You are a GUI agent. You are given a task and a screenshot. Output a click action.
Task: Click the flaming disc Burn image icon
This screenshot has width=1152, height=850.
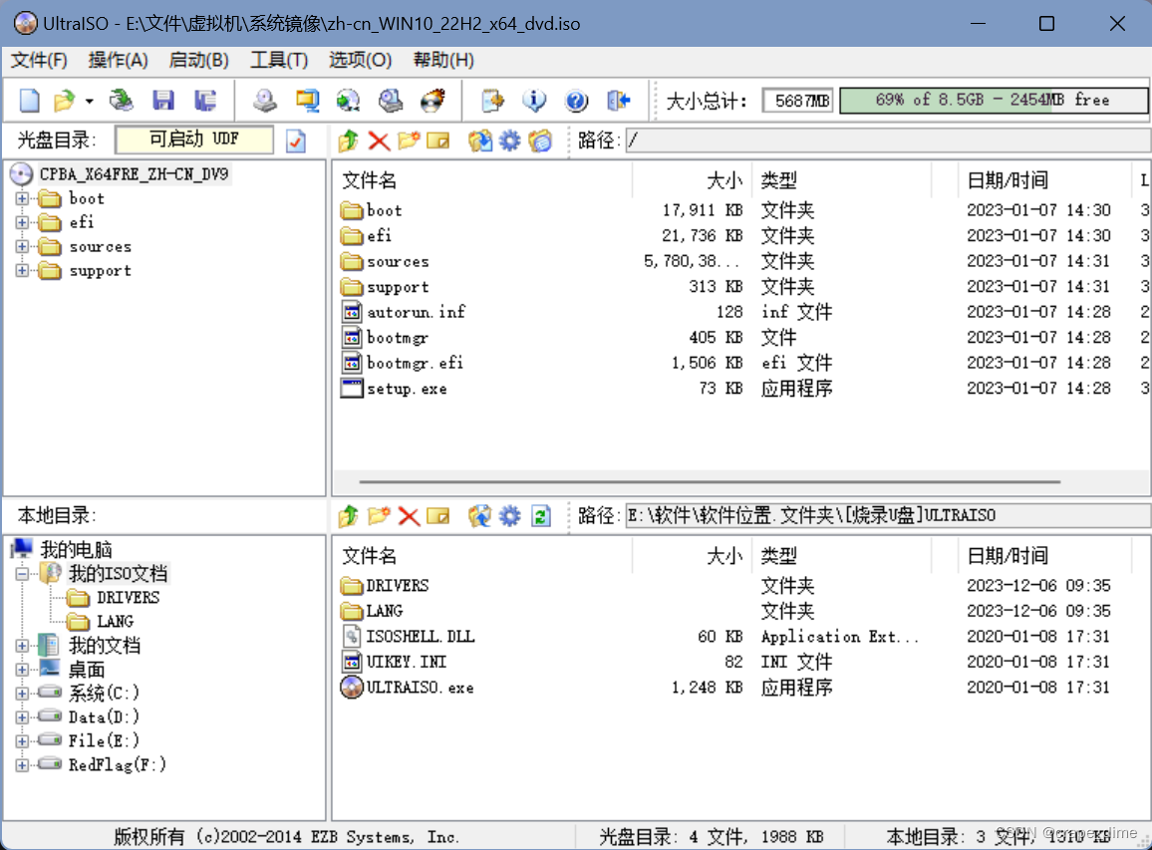432,100
